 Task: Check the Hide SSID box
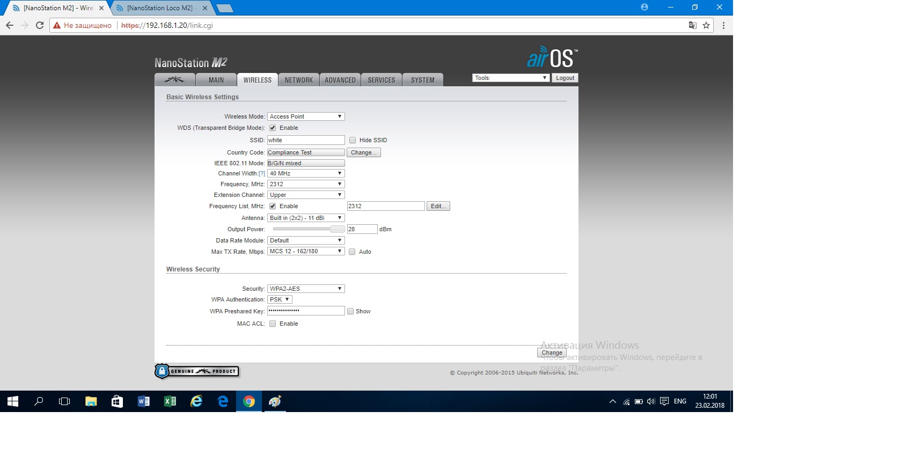pos(353,140)
